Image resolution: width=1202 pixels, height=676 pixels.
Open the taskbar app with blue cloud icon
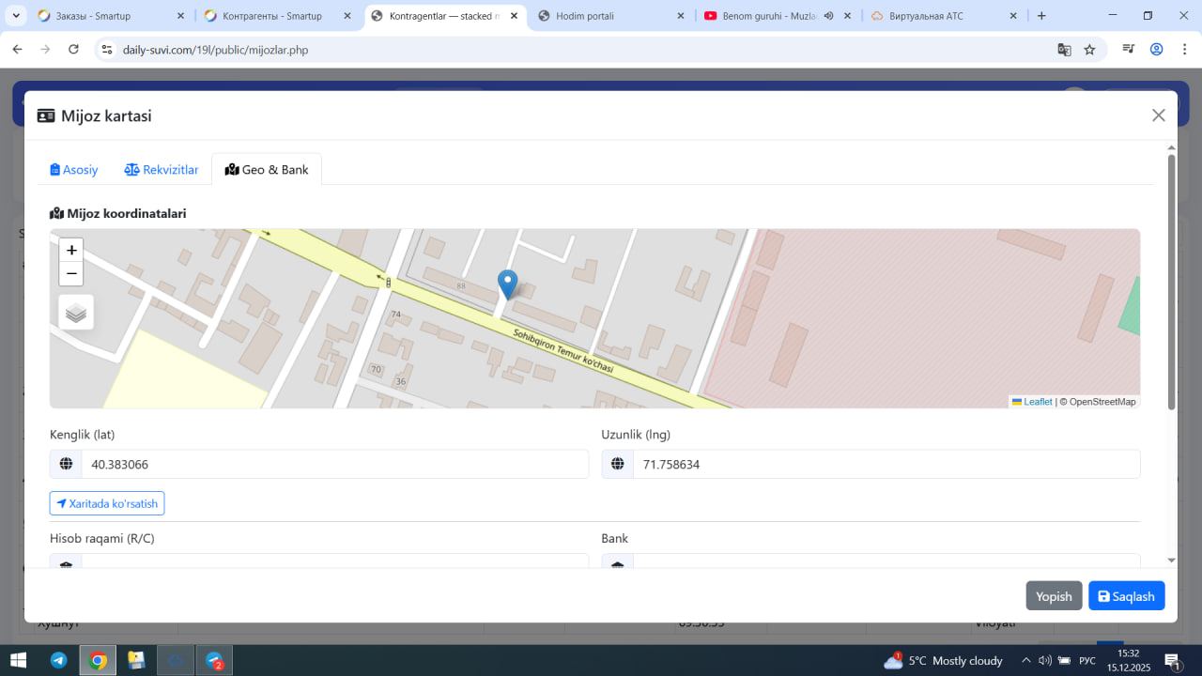(175, 660)
